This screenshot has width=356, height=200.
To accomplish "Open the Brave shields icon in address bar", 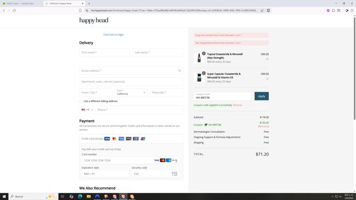I will pos(268,11).
